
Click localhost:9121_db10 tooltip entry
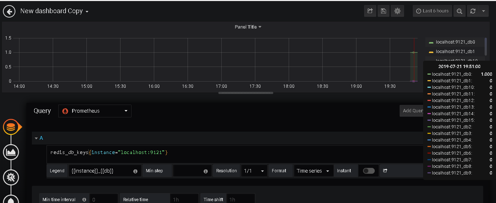pyautogui.click(x=460, y=87)
